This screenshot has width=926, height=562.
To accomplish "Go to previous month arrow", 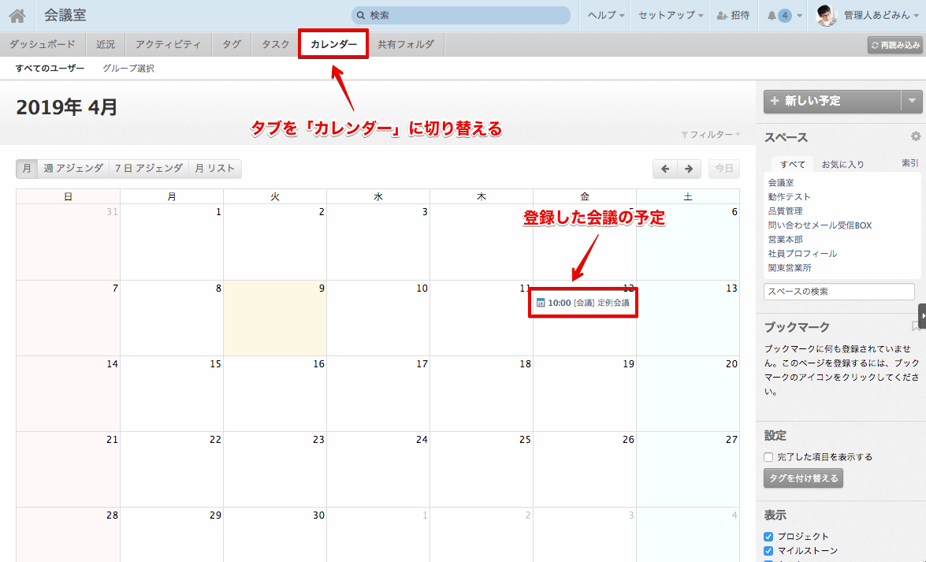I will tap(664, 169).
